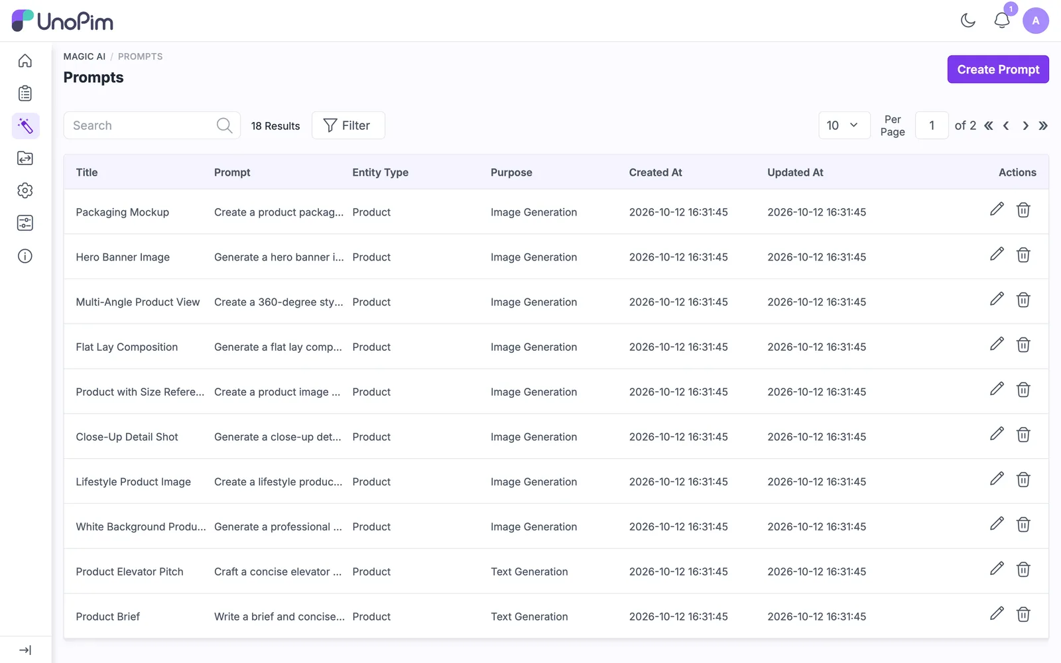Image resolution: width=1061 pixels, height=663 pixels.
Task: Open the Filter panel
Action: [348, 125]
